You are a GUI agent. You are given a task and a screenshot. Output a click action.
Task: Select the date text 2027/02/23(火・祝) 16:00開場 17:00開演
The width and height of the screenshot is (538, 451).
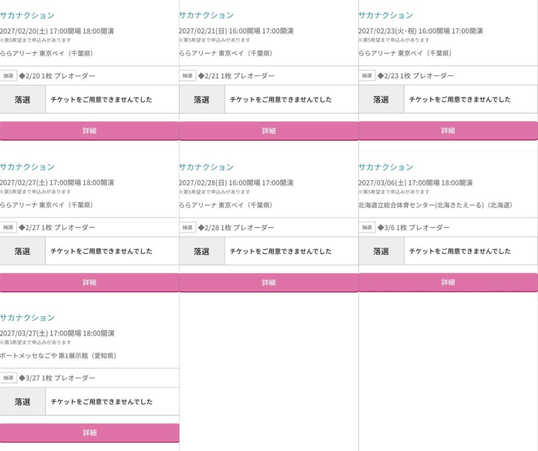pyautogui.click(x=421, y=31)
